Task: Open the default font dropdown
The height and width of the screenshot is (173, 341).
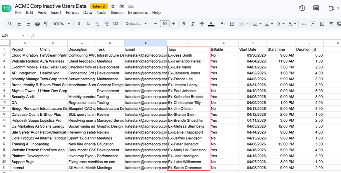Action: [x=136, y=24]
